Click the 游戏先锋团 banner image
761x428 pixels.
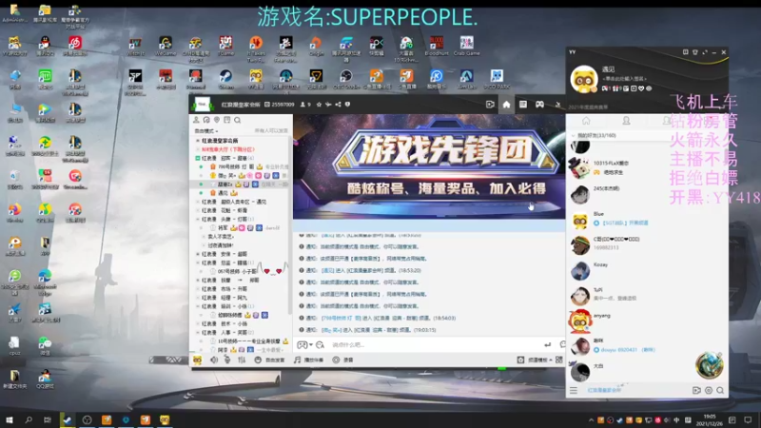tap(429, 167)
